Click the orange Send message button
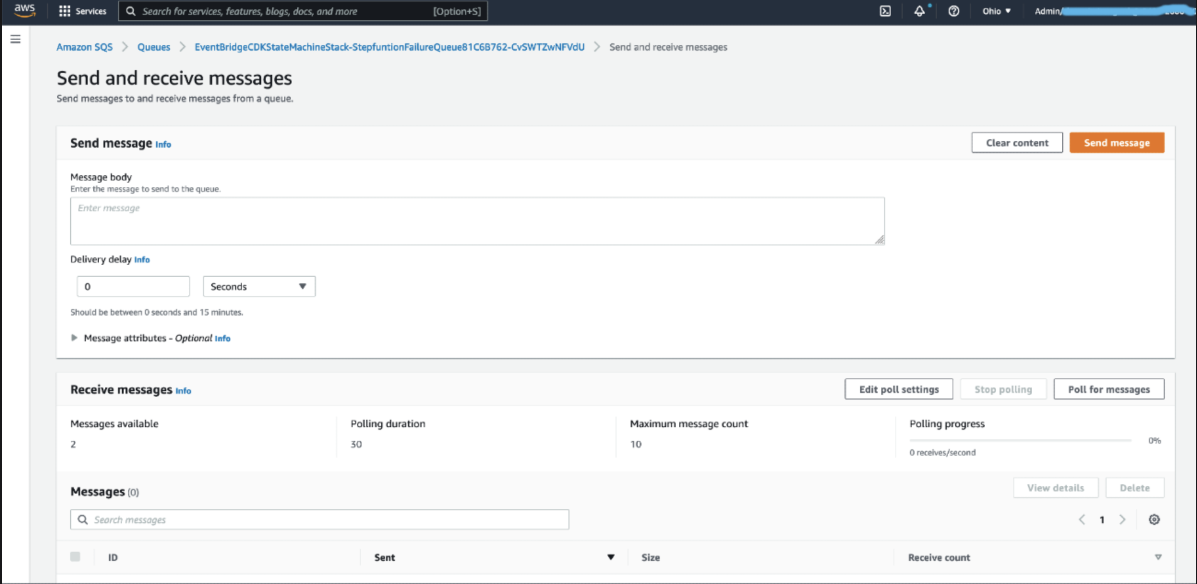1197x584 pixels. [1117, 143]
